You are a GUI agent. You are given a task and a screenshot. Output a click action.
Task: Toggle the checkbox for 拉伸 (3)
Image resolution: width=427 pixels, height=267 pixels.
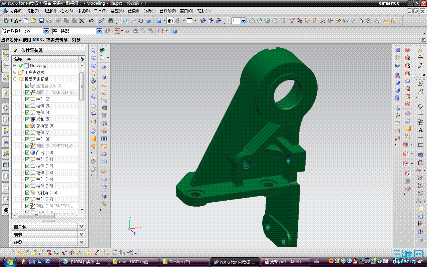point(27,106)
